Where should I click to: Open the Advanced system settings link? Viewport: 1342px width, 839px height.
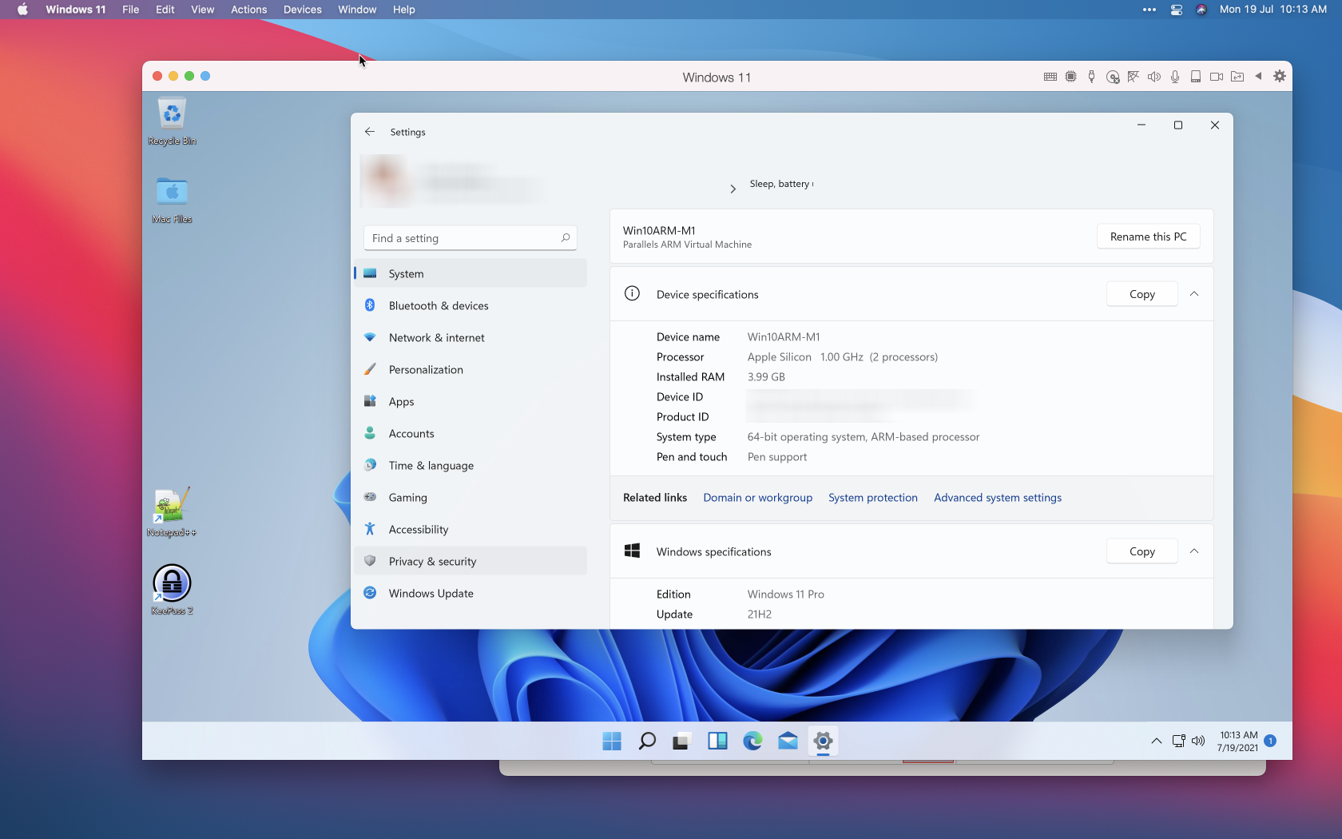coord(997,497)
